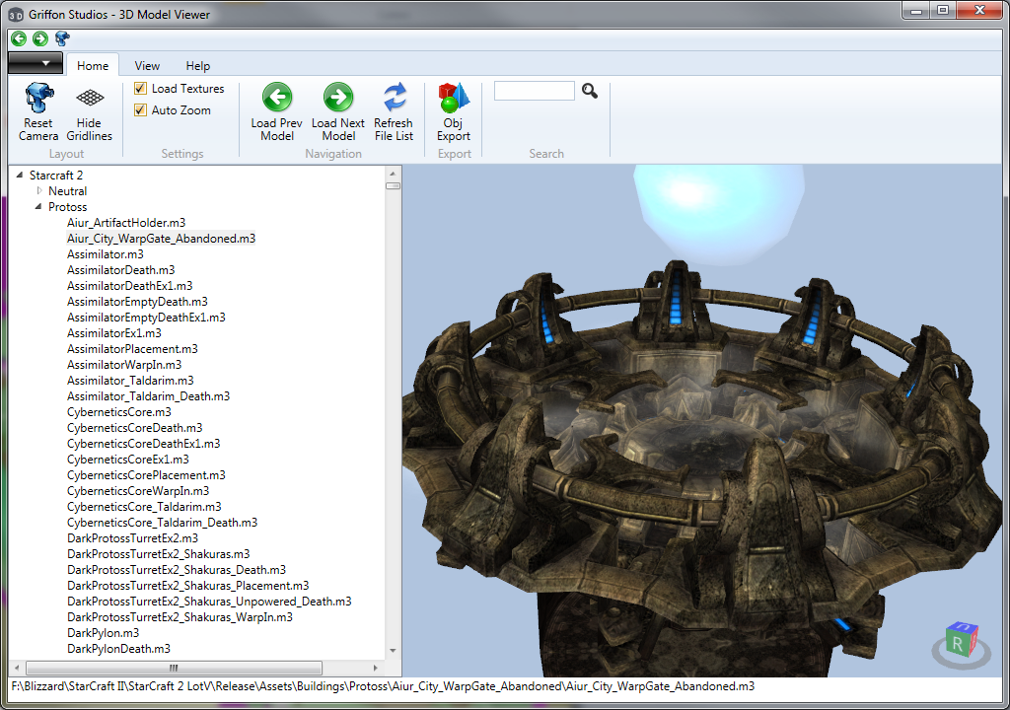Select DarkProtossTurretEx2_Shakuras_Death.m3
Image resolution: width=1010 pixels, height=710 pixels.
[x=177, y=570]
